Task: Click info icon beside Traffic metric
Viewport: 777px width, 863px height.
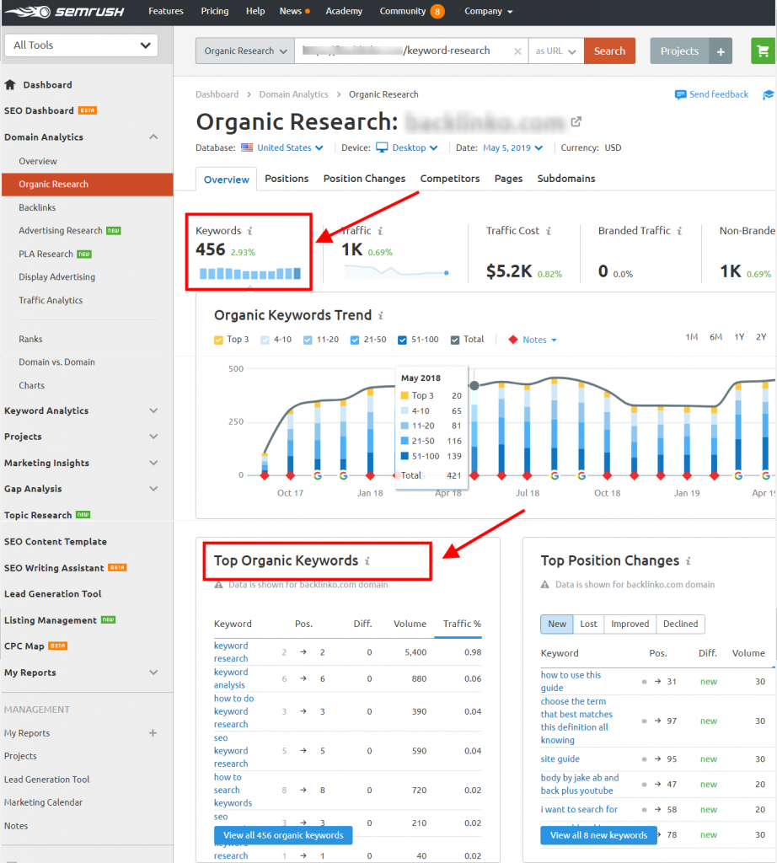Action: (x=380, y=231)
